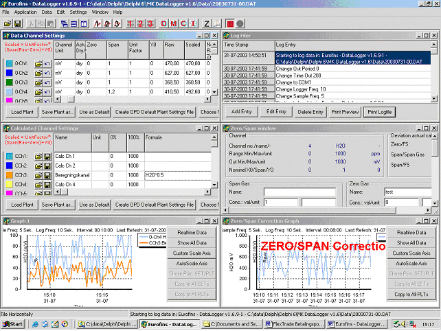Open graph 2 via toolbar icon
Image resolution: width=441 pixels, height=331 pixels.
click(x=107, y=23)
